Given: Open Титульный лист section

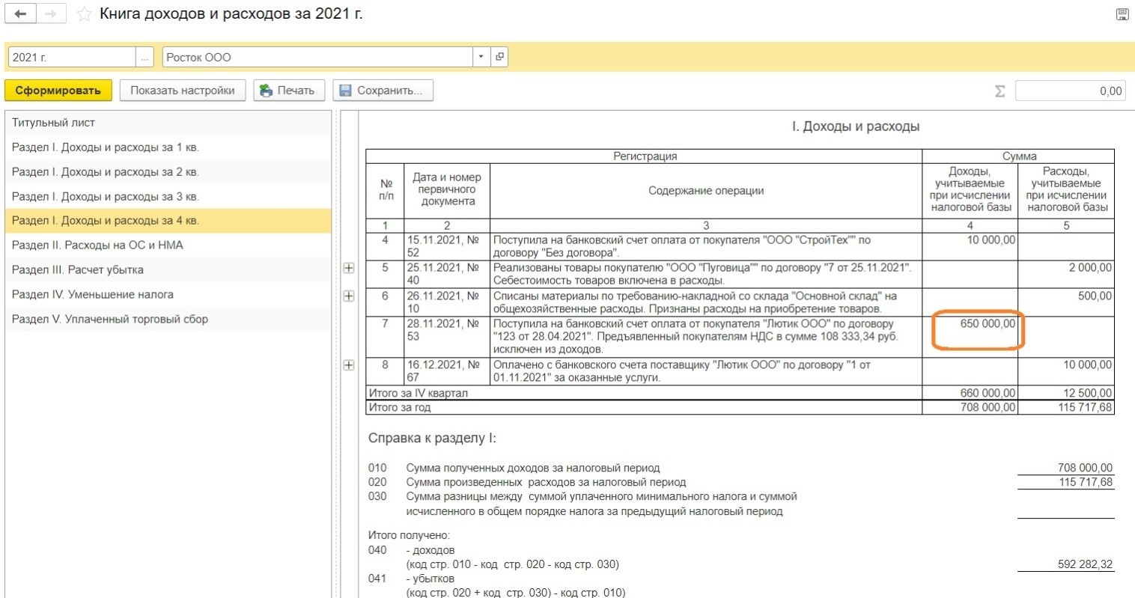Looking at the screenshot, I should (x=168, y=123).
